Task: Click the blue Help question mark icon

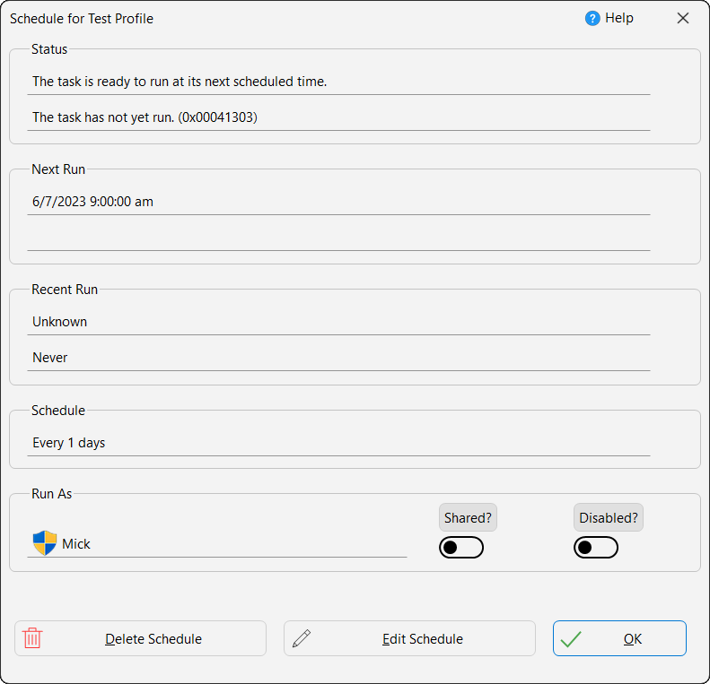Action: coord(592,19)
